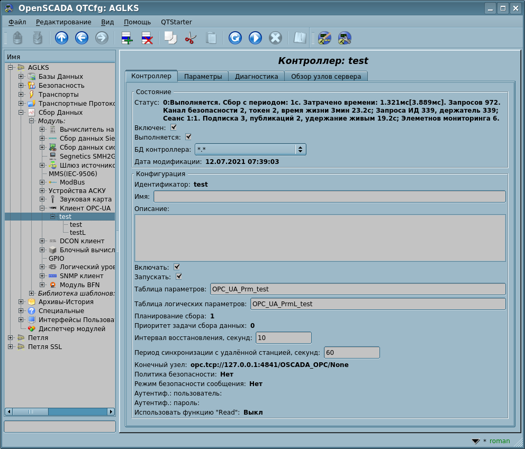Cut the item with the scissors icon

(x=191, y=38)
